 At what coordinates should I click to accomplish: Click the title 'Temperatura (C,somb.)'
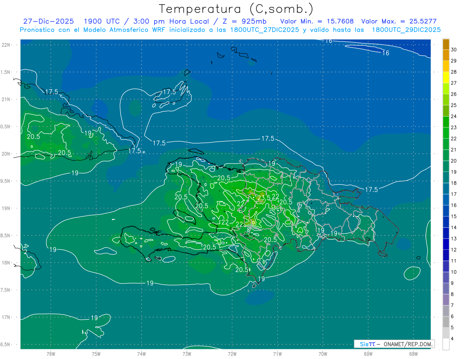click(236, 9)
